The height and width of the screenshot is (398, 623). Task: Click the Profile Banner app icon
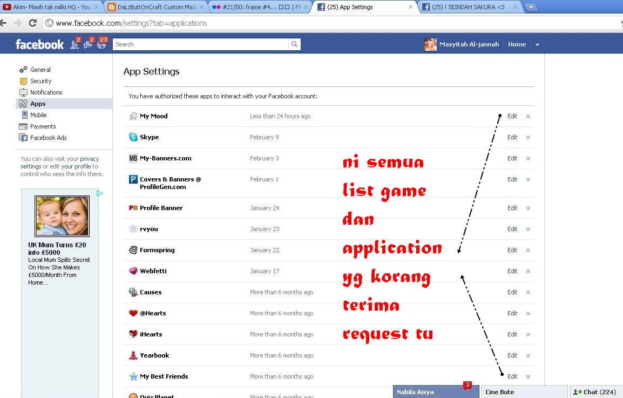[x=133, y=208]
